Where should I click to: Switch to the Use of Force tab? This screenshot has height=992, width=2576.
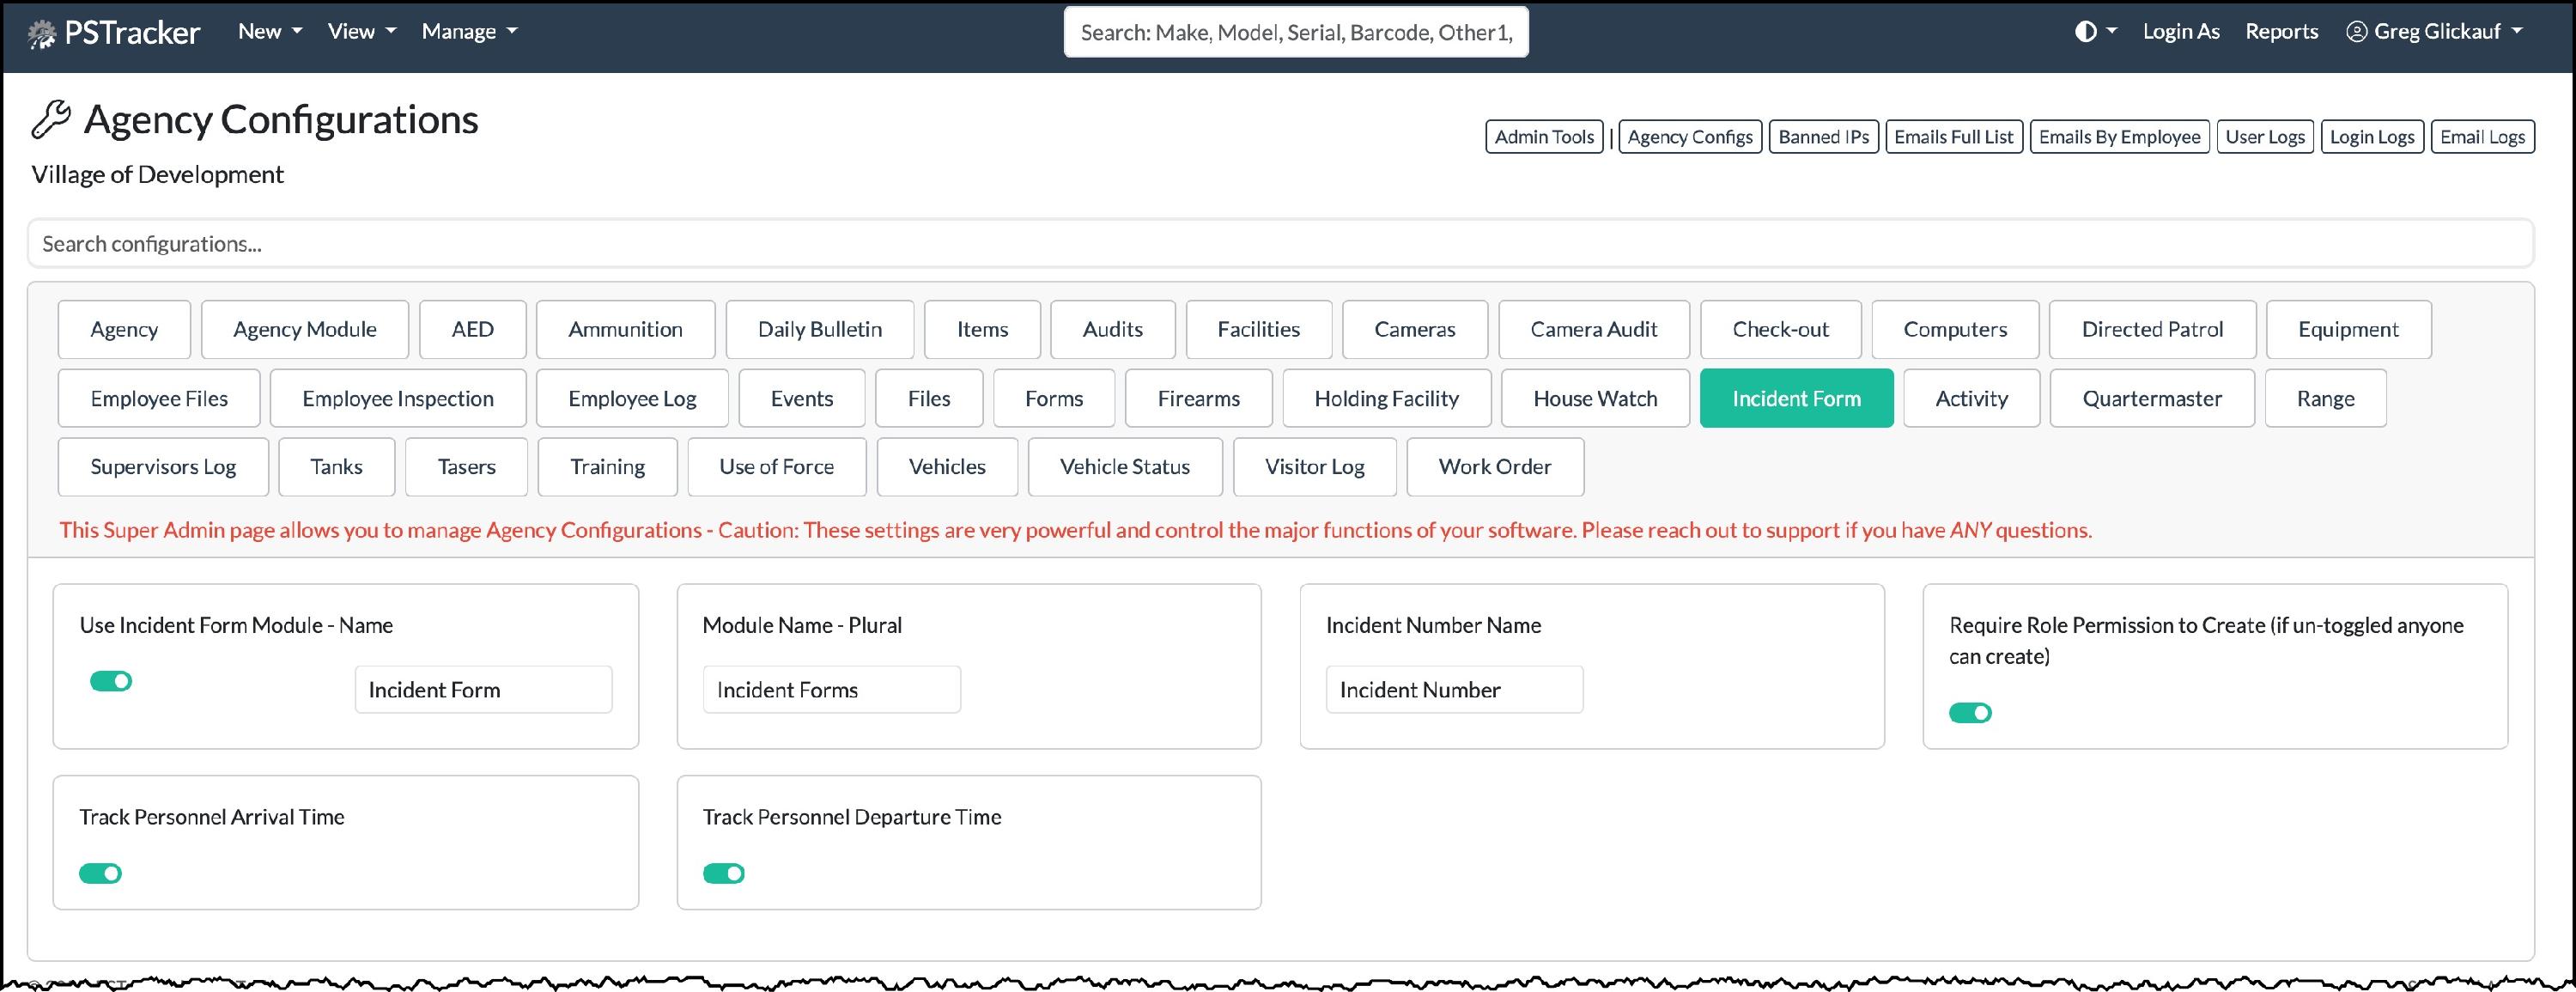[777, 467]
